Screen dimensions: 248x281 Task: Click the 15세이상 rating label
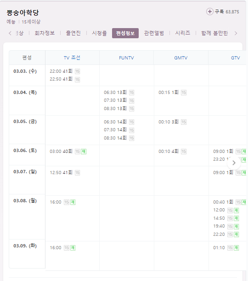(31, 22)
